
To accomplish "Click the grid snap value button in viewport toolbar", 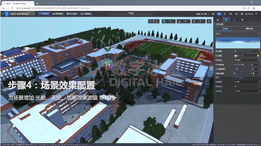I will (169, 21).
